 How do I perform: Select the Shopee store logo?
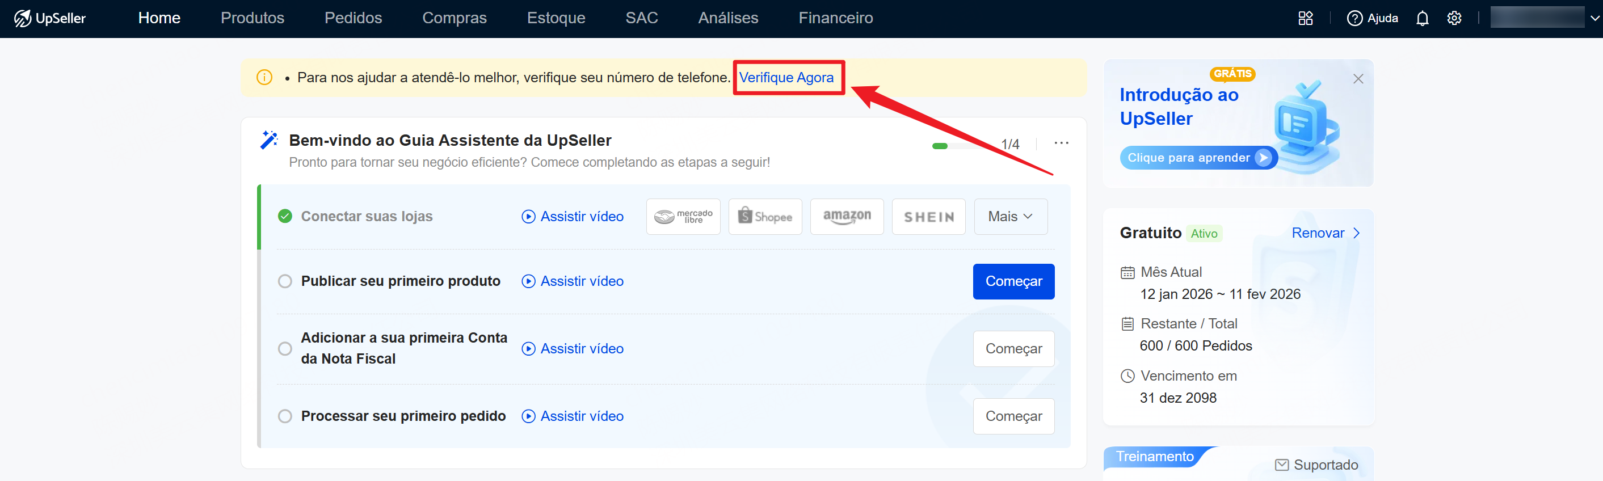(x=765, y=217)
